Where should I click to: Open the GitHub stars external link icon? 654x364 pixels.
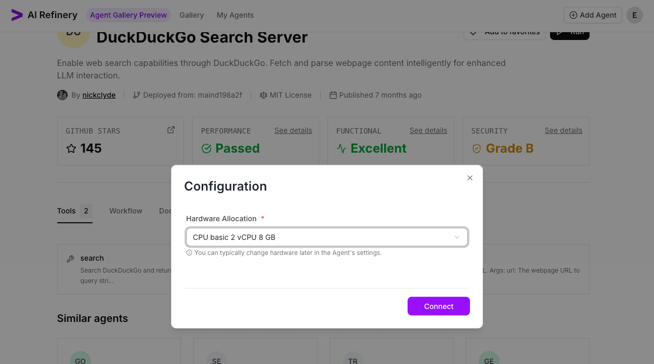pos(171,130)
